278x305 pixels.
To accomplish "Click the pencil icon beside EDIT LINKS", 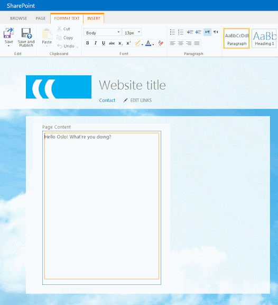I will tap(126, 100).
